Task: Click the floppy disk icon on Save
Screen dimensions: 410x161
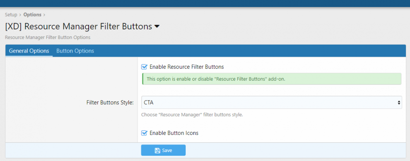Action: 157,150
